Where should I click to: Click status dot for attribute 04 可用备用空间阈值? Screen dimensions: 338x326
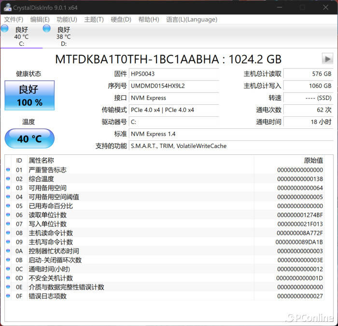coord(8,197)
